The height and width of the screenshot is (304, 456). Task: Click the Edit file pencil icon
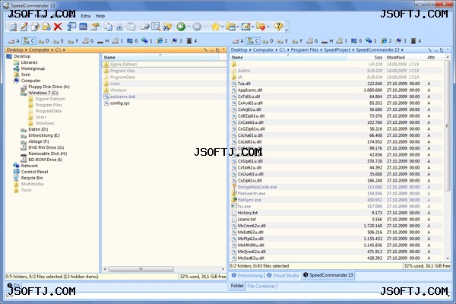coord(24,27)
